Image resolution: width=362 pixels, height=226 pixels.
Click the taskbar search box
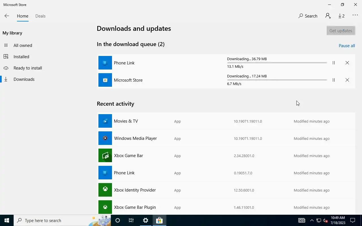(x=62, y=220)
